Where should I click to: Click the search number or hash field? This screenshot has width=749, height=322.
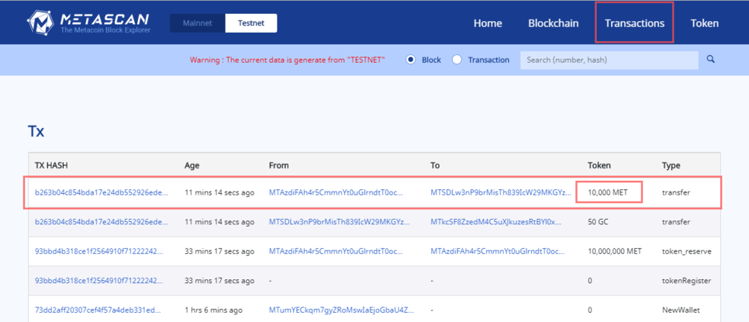coord(609,60)
